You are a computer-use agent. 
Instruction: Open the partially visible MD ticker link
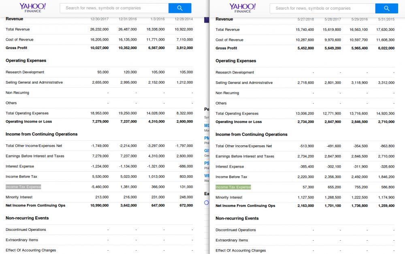point(207,125)
